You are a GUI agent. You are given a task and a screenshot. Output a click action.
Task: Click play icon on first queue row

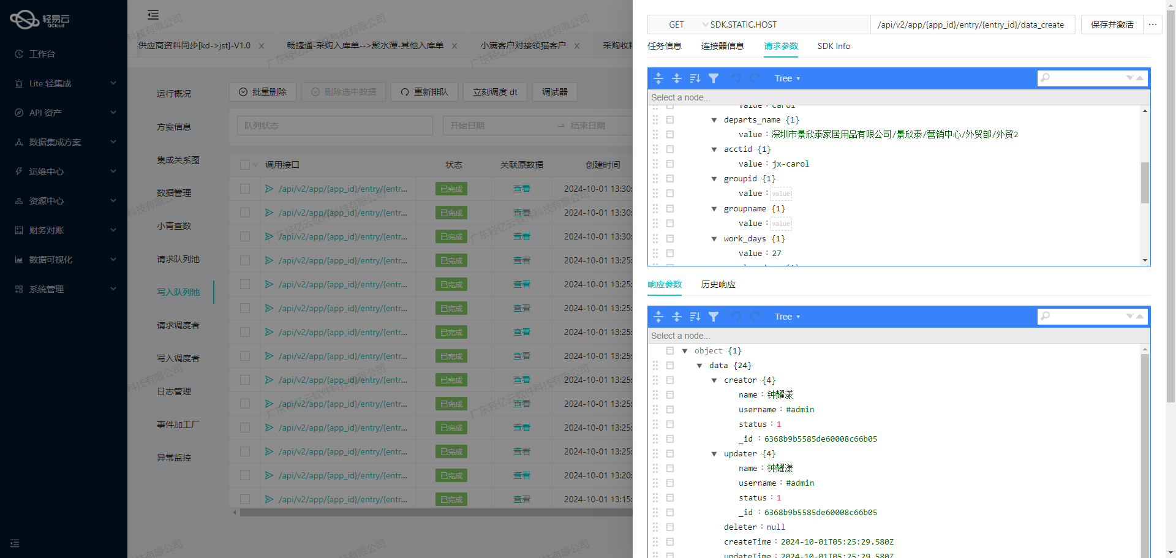(269, 189)
